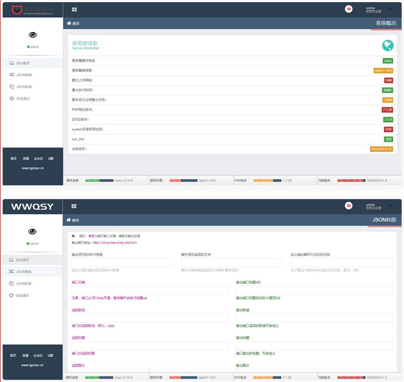
Task: Click the grid menu icon beside the WWQSY logo
Action: [x=74, y=206]
